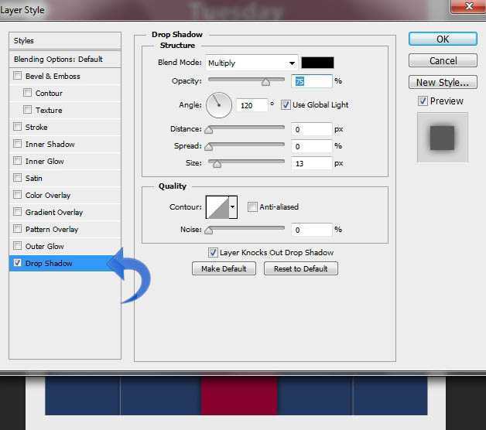Click the contour curve thumbnail

click(217, 207)
